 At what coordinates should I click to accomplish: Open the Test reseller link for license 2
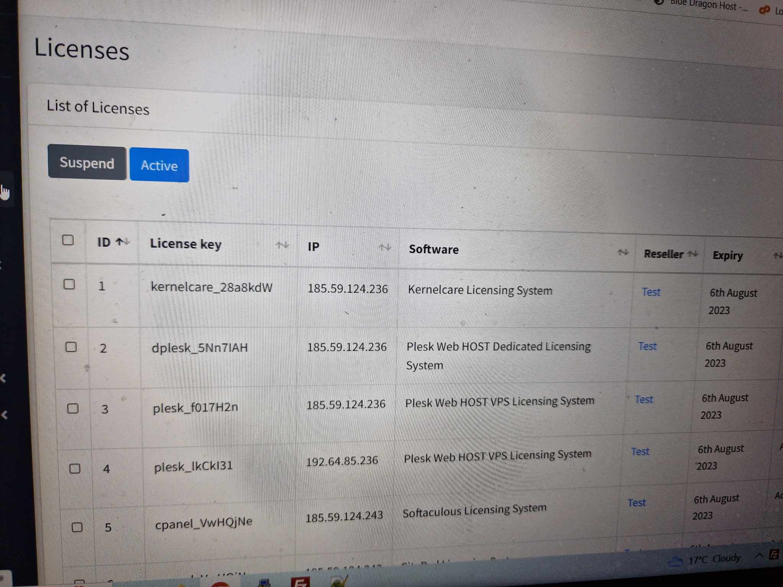tap(647, 346)
